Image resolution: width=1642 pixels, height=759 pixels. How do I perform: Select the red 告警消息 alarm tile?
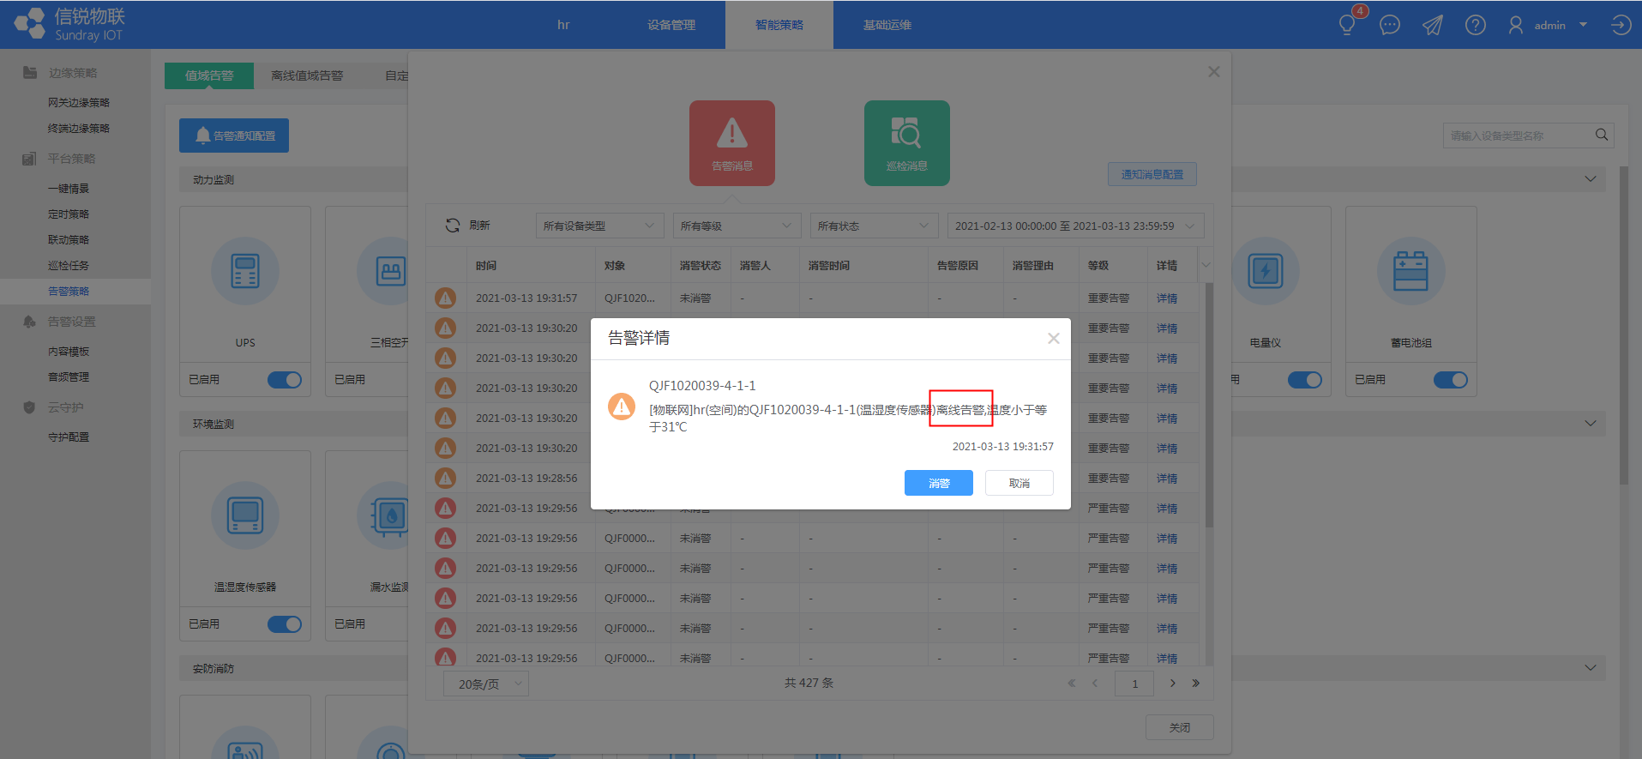(x=732, y=143)
